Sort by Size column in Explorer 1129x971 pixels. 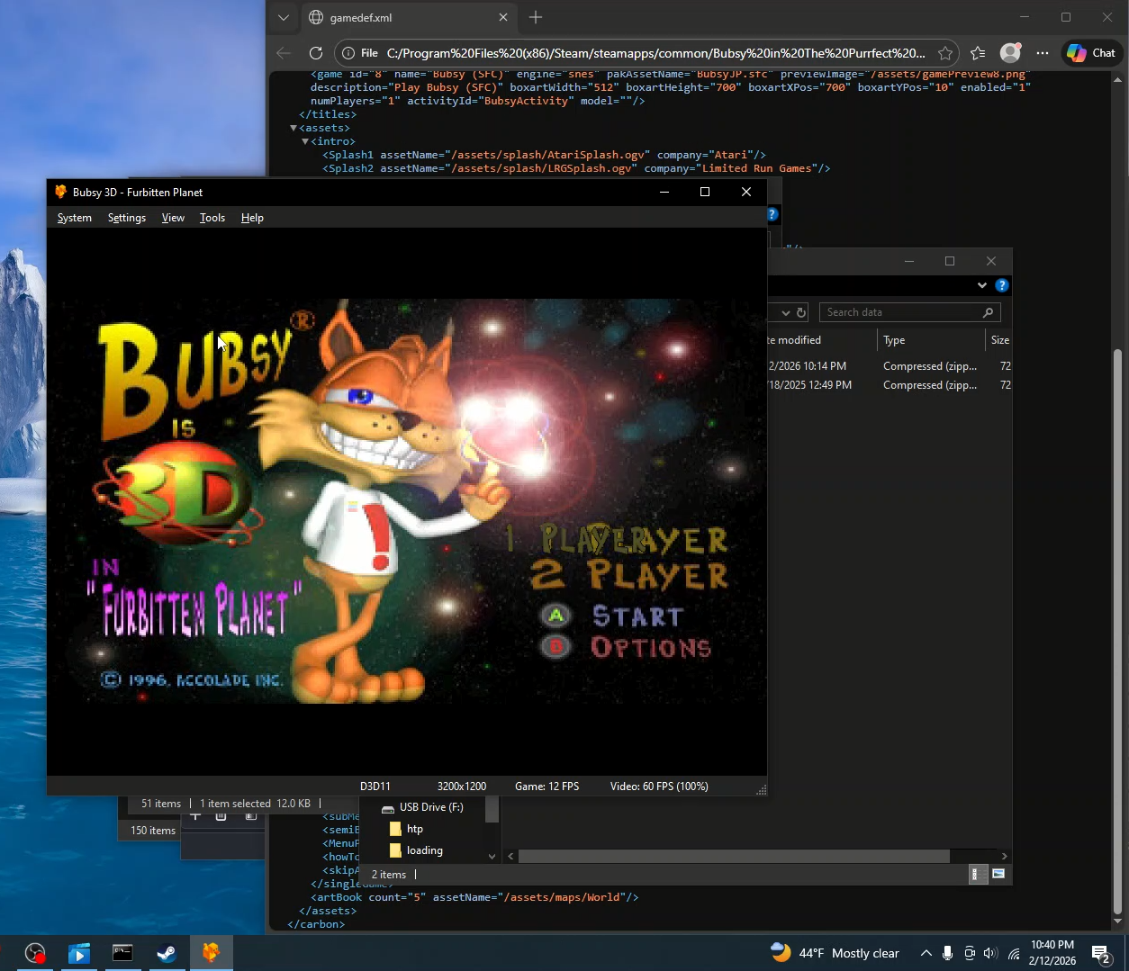point(999,340)
